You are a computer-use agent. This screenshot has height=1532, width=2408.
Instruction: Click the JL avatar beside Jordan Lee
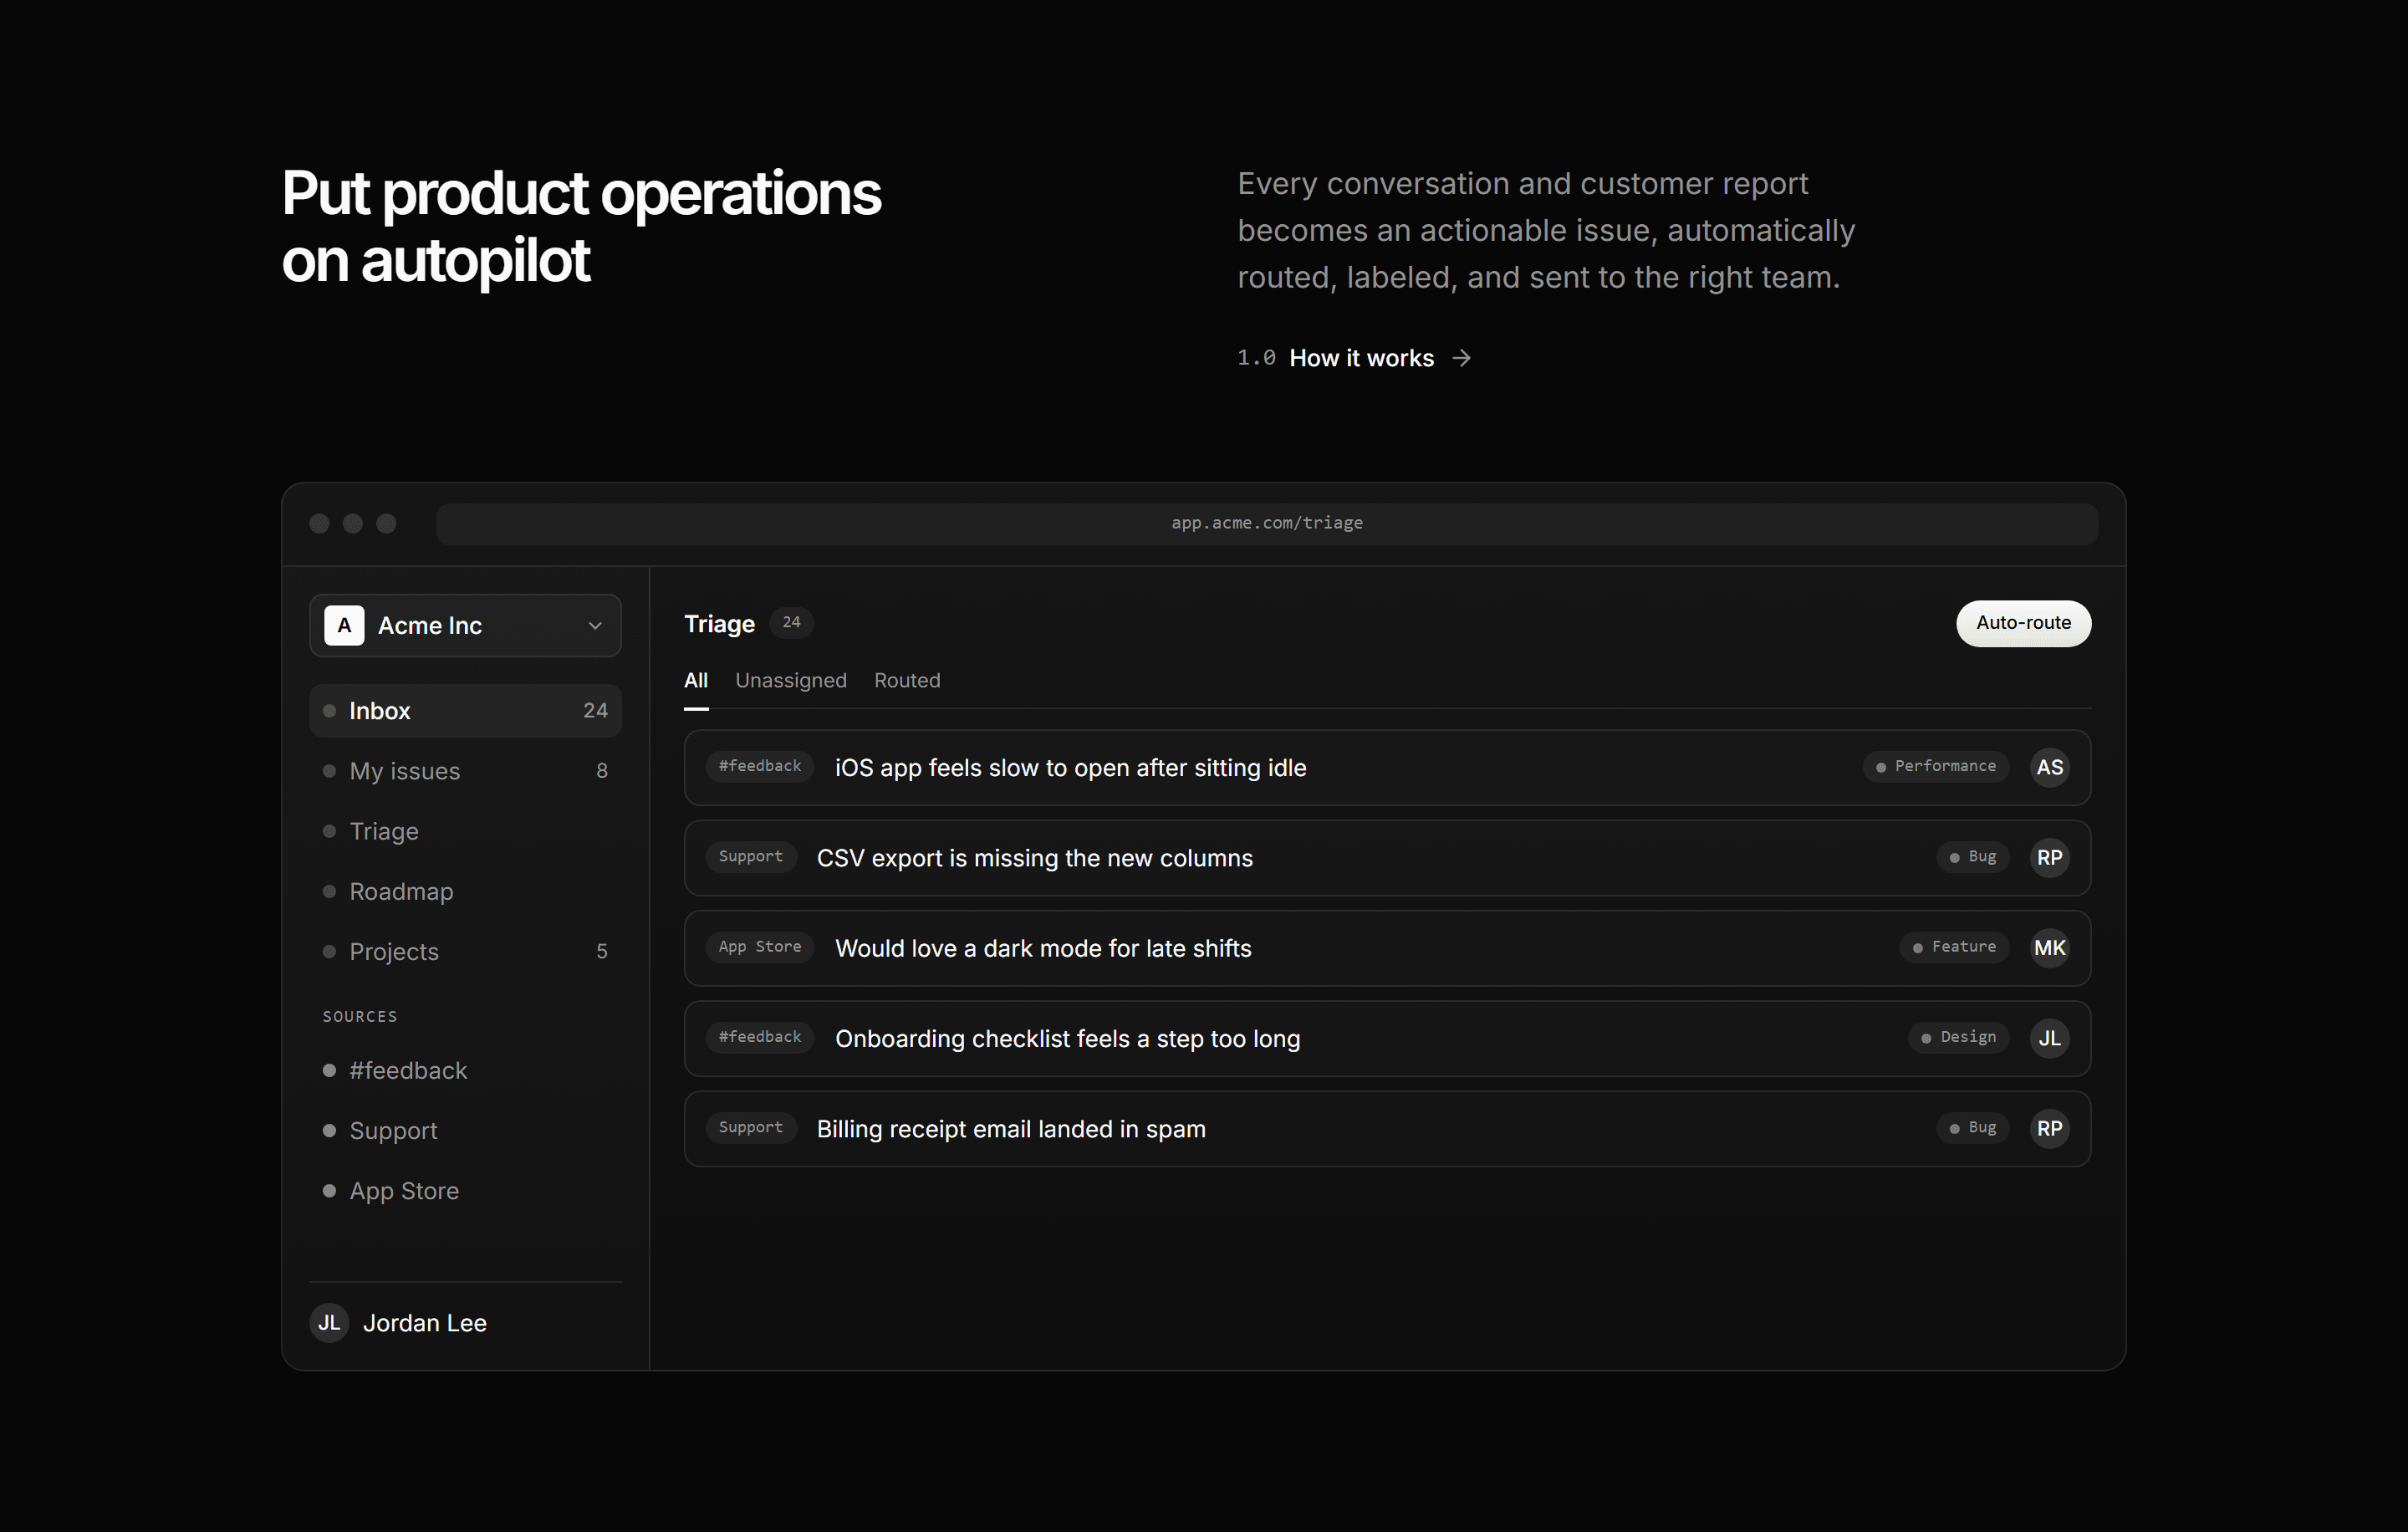[329, 1323]
